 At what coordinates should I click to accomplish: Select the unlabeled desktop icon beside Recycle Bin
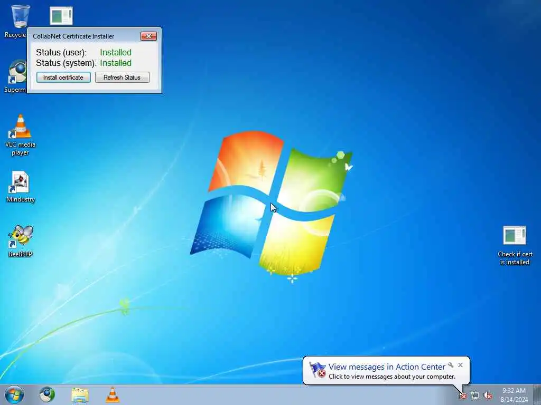coord(61,16)
